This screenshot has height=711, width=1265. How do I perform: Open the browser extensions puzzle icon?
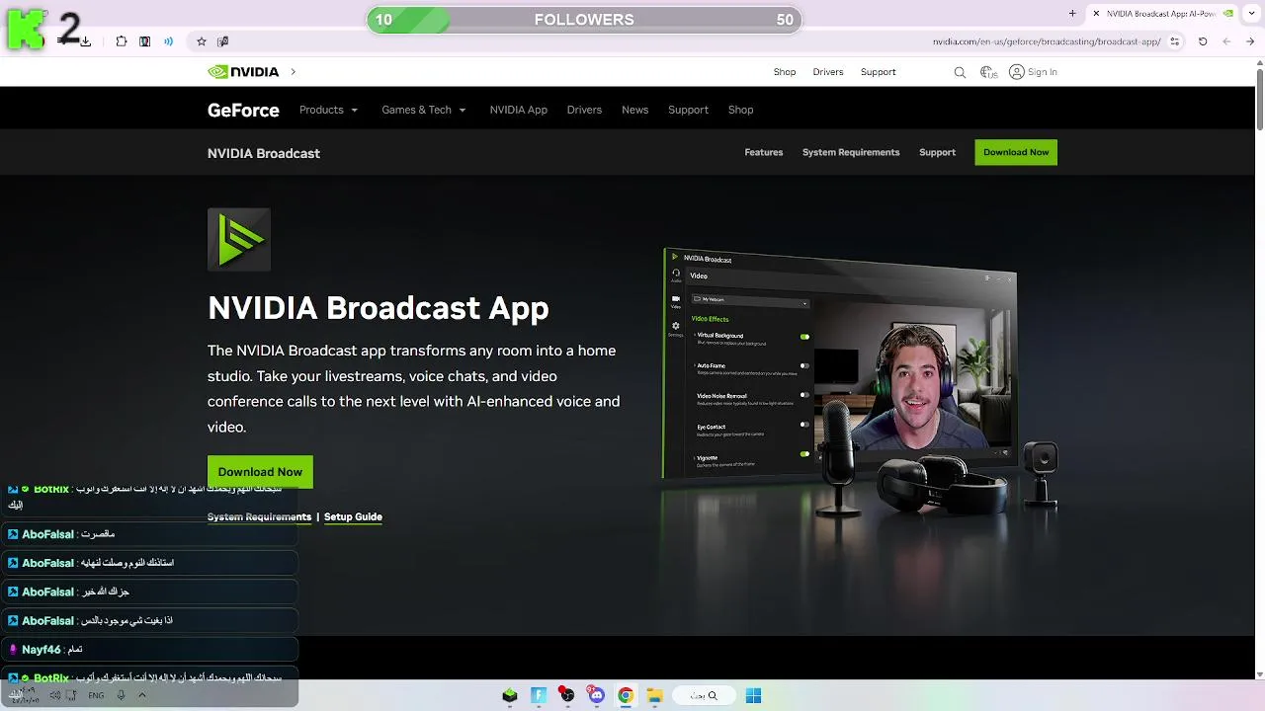tap(122, 41)
